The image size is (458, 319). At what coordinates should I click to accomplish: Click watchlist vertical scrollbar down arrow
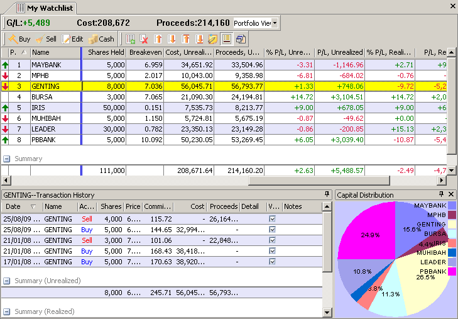point(451,170)
